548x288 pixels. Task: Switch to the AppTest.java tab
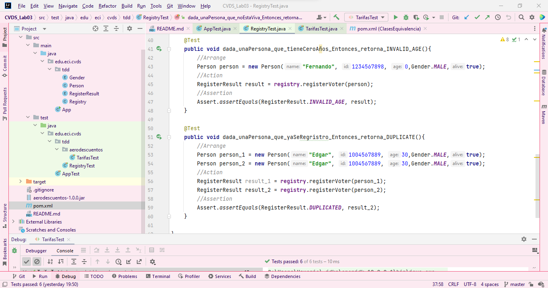click(x=217, y=29)
